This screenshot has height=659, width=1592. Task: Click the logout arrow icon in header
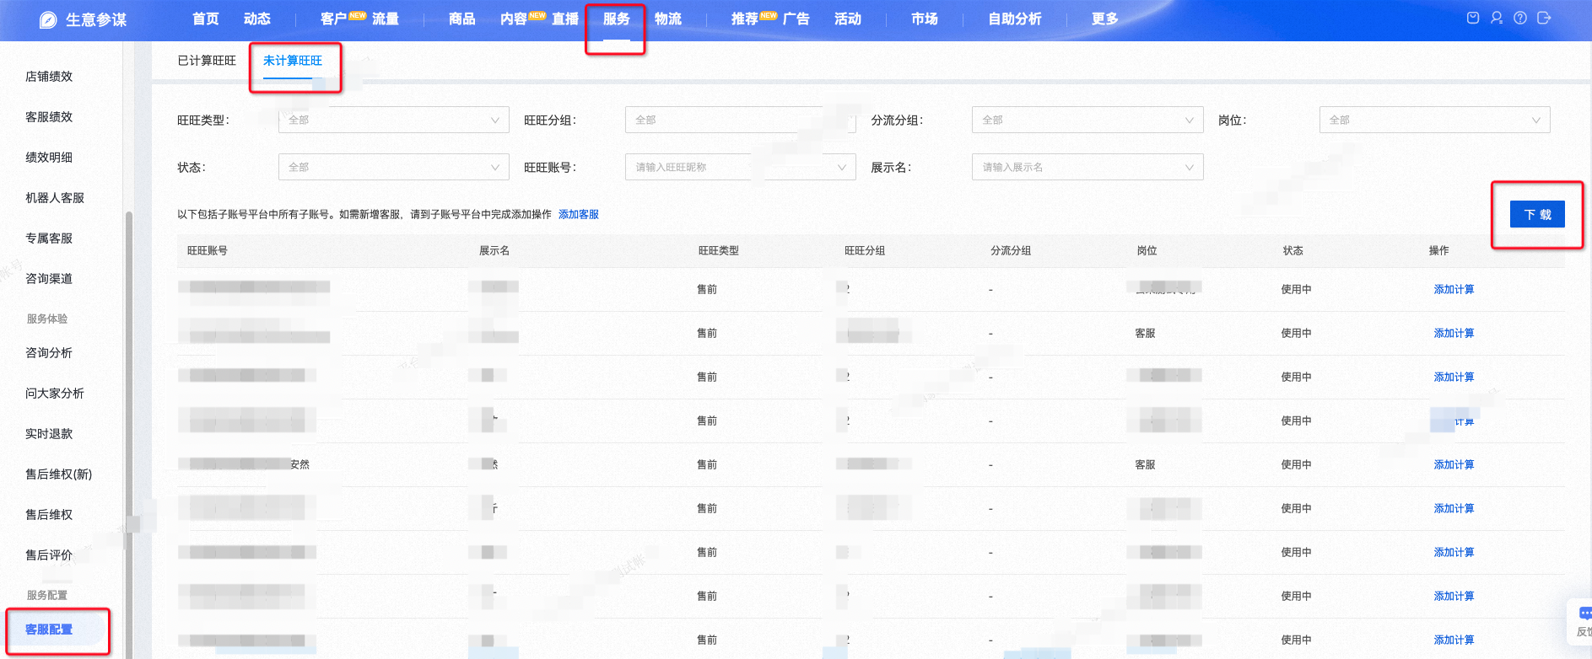coord(1544,18)
